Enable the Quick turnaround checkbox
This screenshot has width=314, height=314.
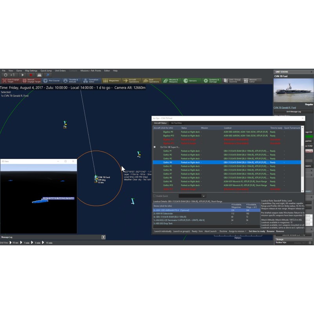pos(154,196)
